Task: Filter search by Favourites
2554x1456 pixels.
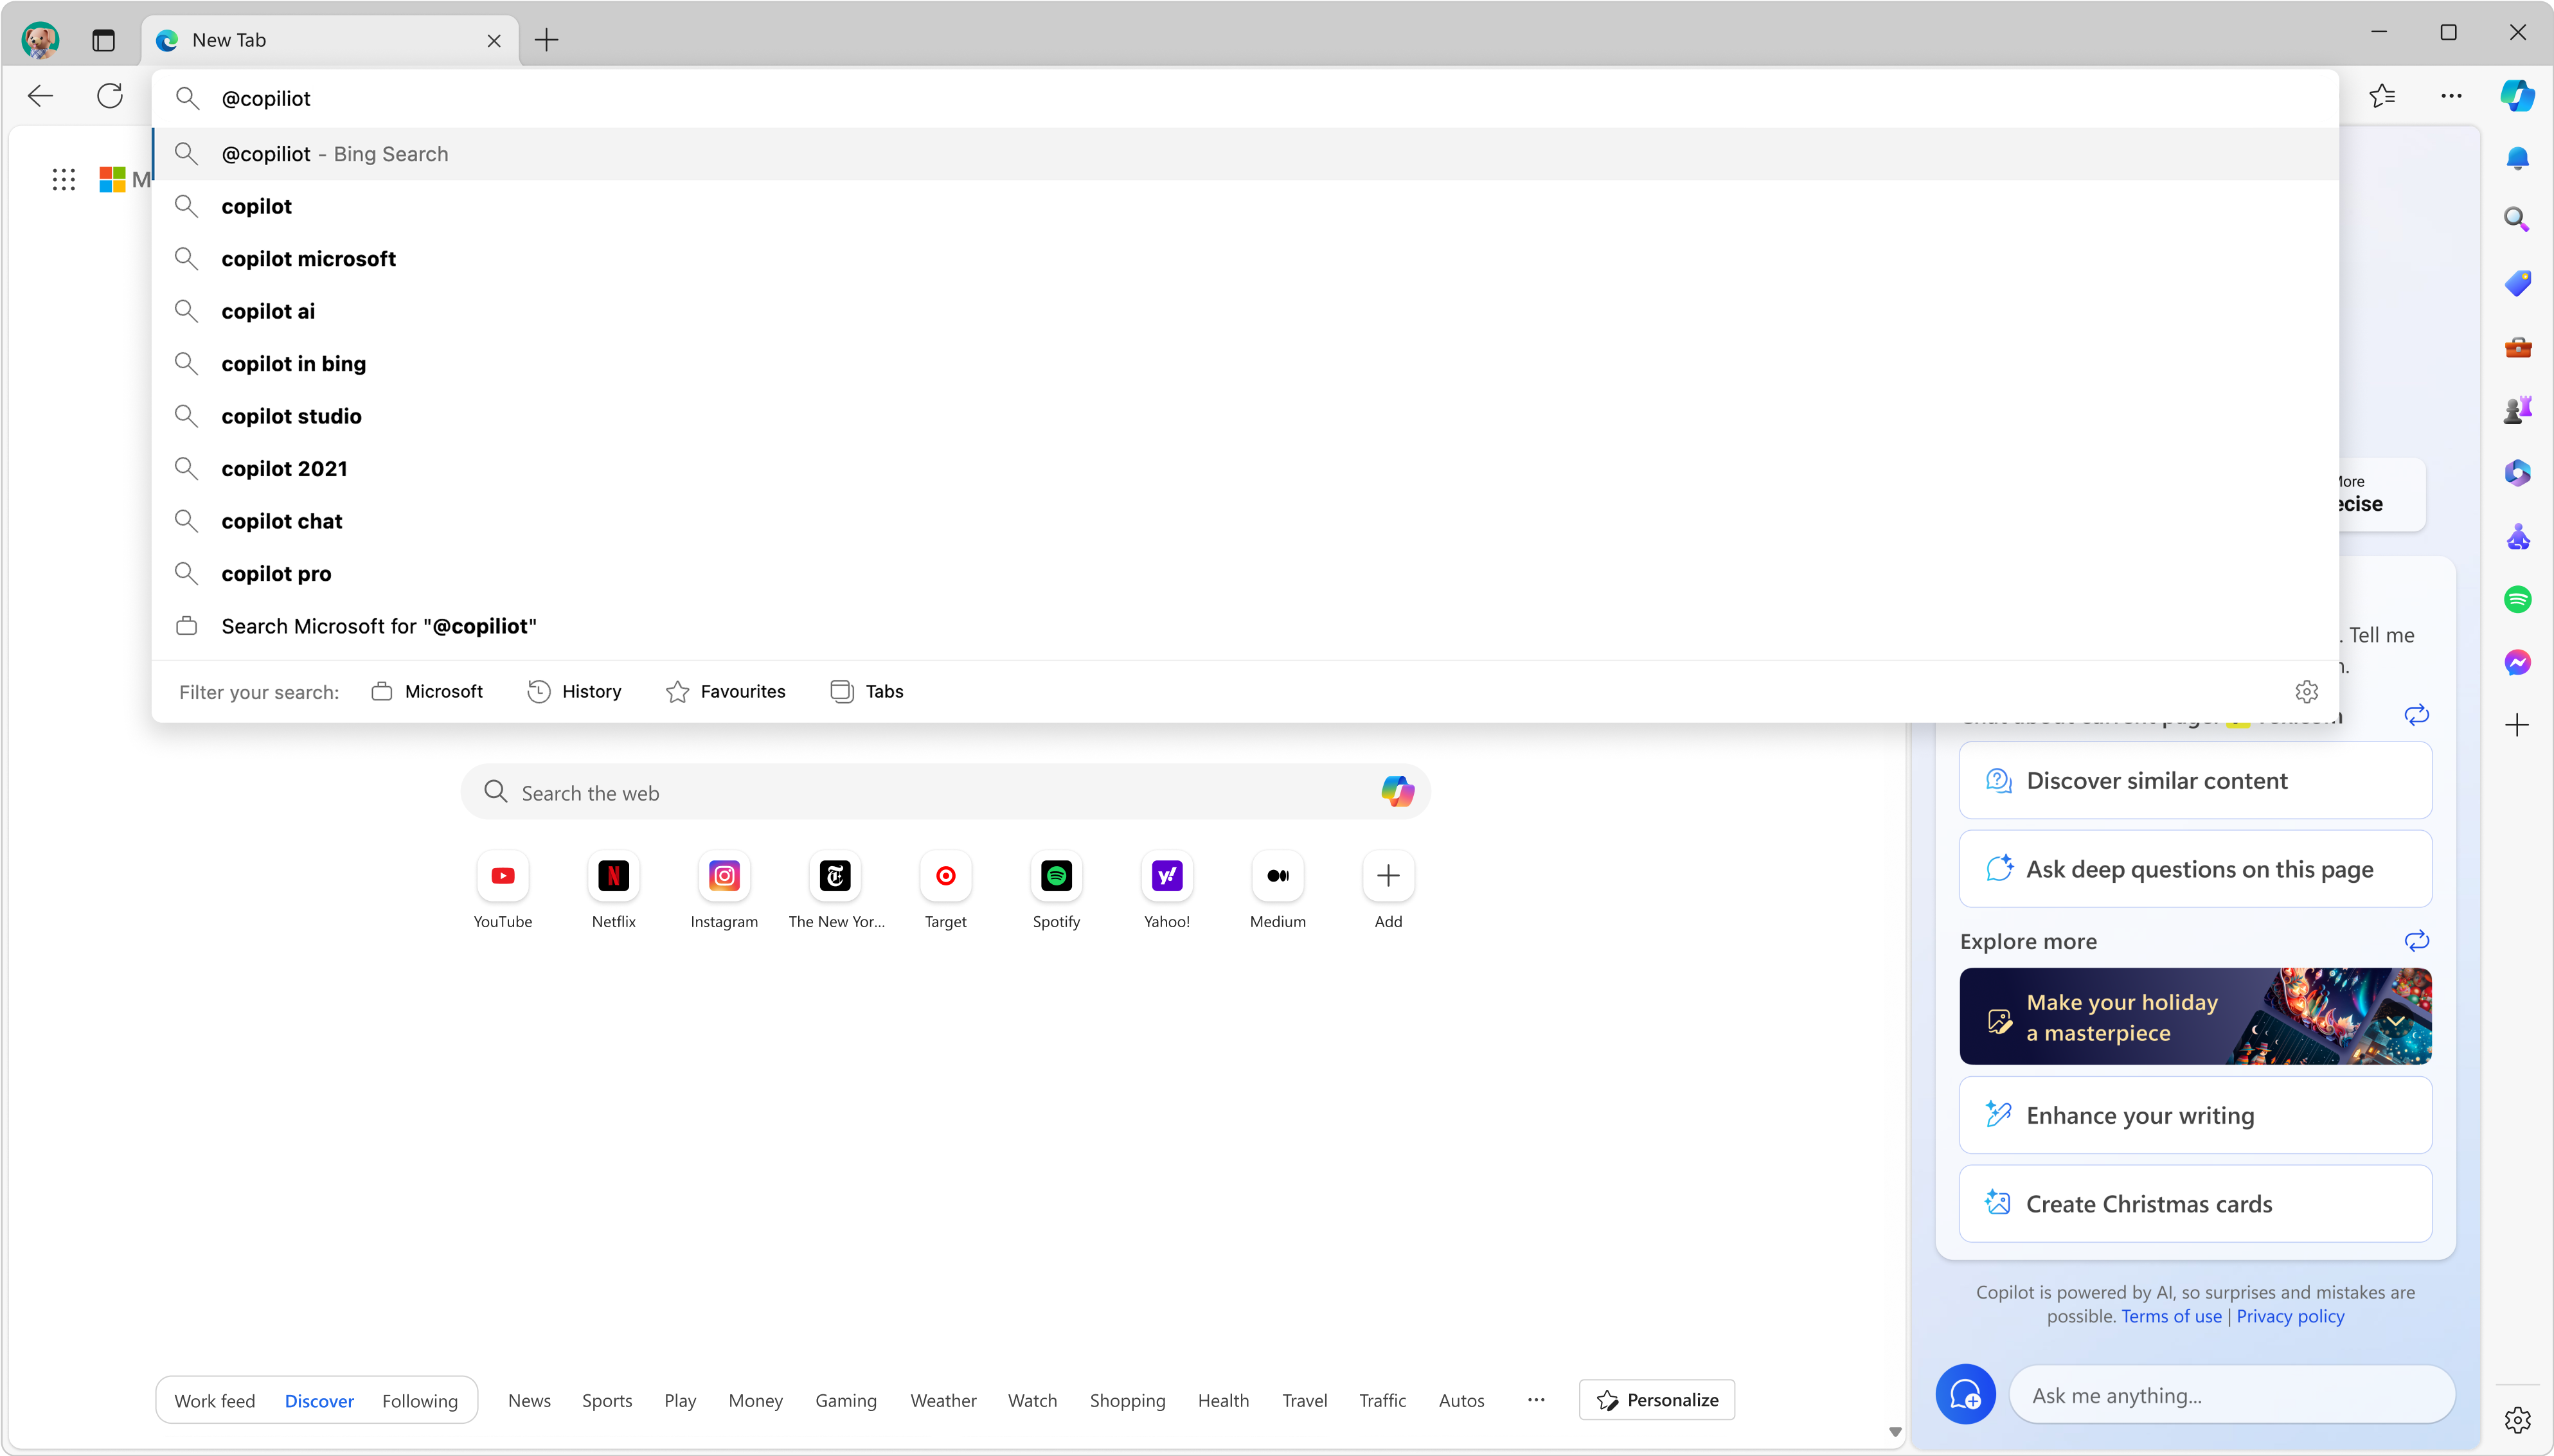Action: point(726,692)
